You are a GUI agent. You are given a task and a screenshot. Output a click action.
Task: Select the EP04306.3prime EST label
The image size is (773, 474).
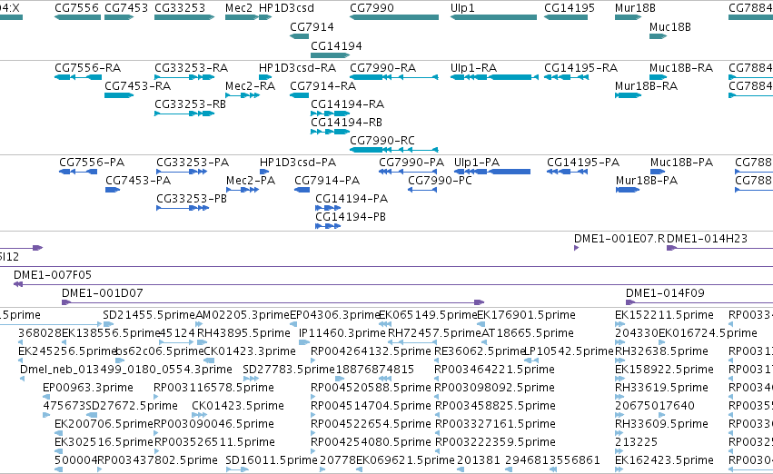click(x=335, y=315)
